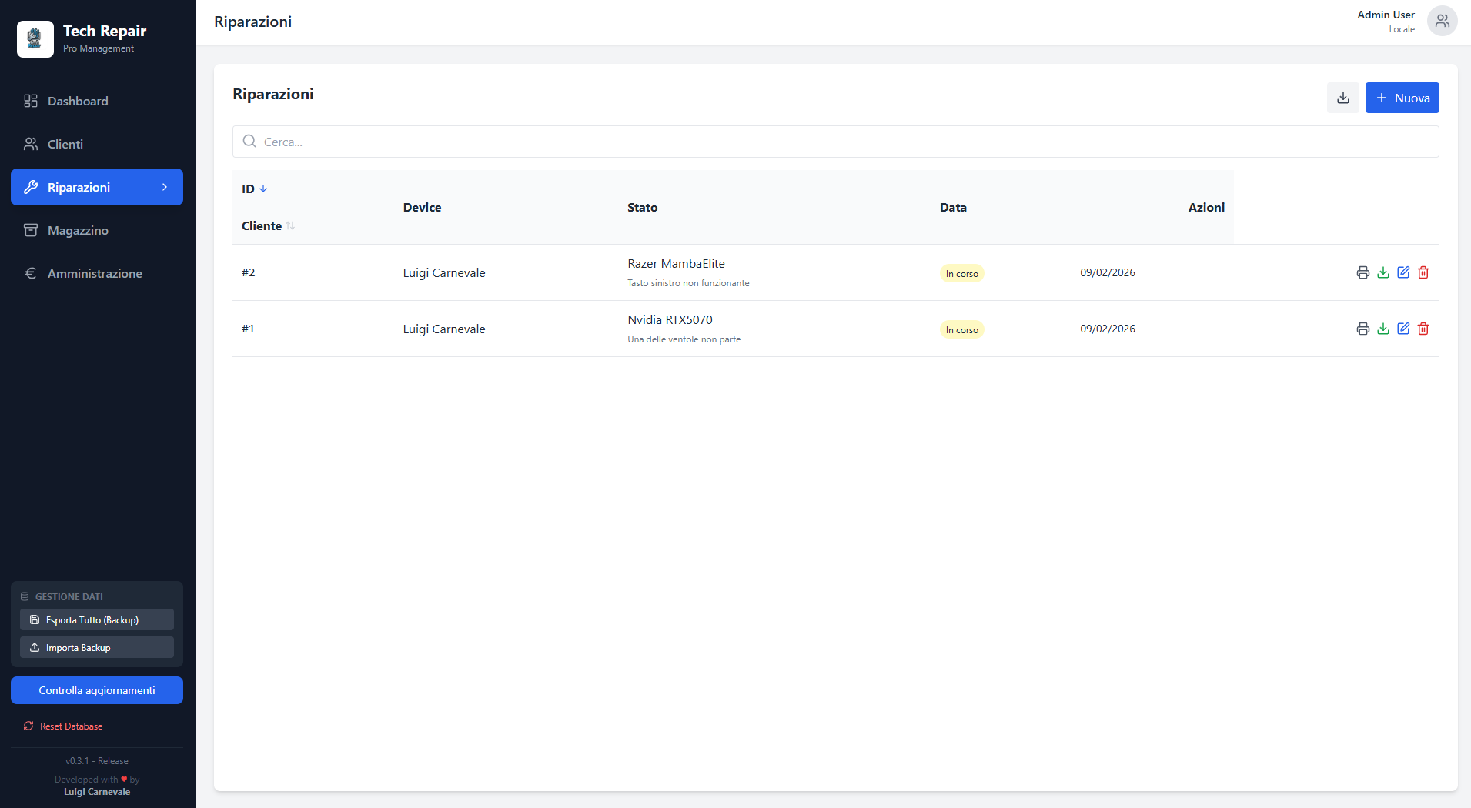Open the Admin User profile avatar

1442,21
